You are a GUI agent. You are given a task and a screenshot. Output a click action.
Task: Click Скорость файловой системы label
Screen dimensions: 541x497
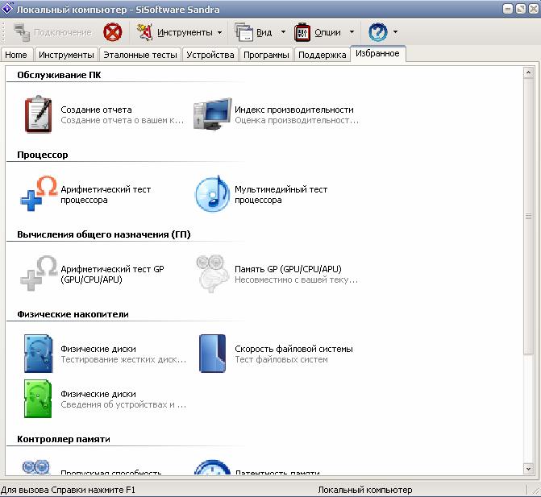[293, 349]
